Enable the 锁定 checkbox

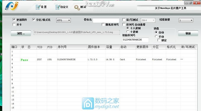[159, 40]
